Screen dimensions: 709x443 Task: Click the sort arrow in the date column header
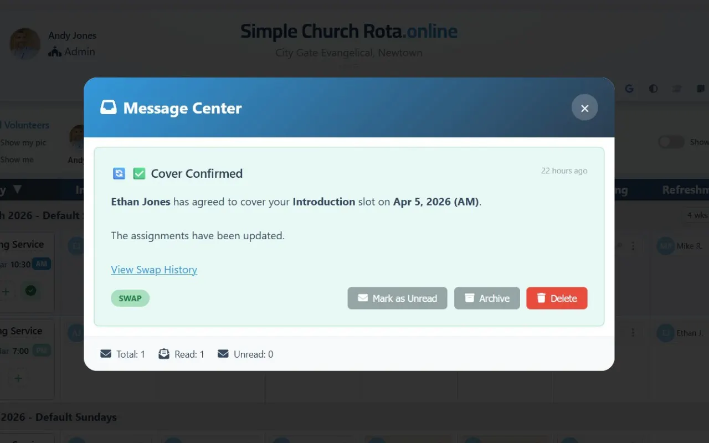(17, 190)
